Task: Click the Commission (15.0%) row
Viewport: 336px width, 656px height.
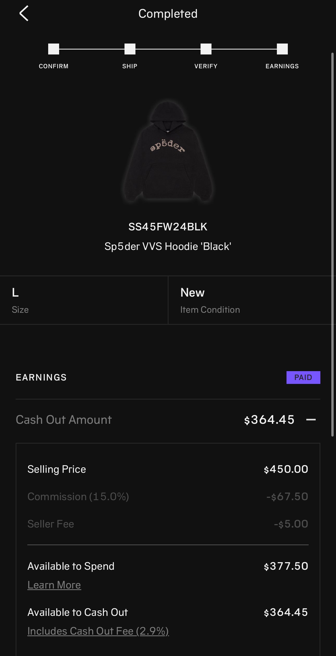Action: pyautogui.click(x=168, y=496)
